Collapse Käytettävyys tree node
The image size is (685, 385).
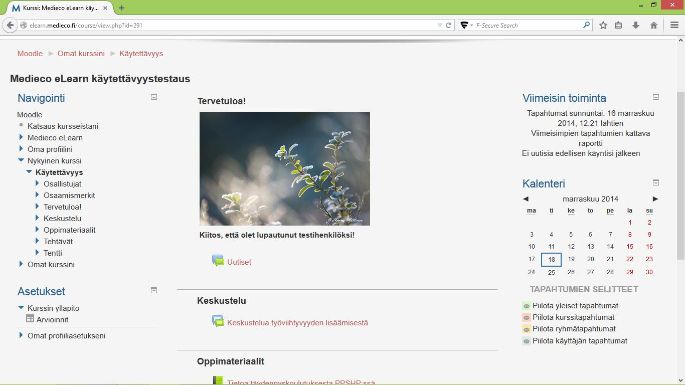(29, 172)
